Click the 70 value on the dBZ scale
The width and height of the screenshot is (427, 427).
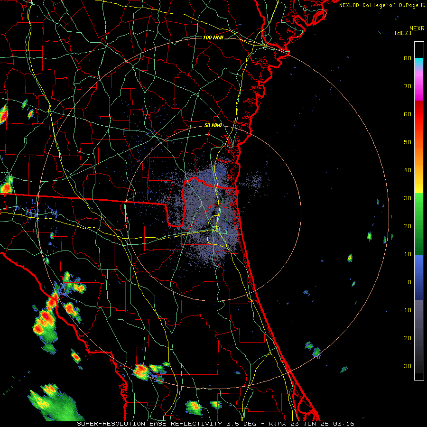point(408,86)
